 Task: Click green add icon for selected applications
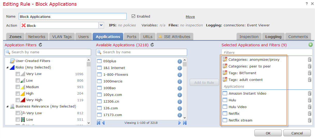click(x=310, y=45)
